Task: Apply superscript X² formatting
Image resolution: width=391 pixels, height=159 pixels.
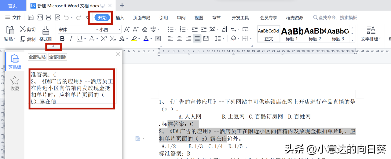Action: pos(104,39)
